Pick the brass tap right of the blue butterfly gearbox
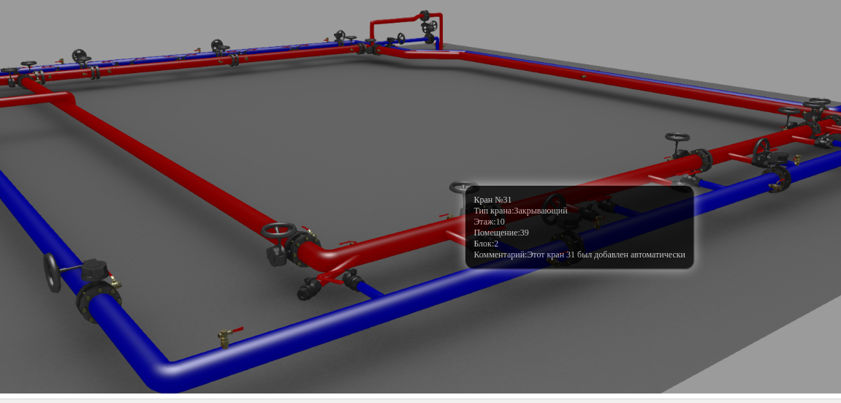This screenshot has width=841, height=403. 797,159
